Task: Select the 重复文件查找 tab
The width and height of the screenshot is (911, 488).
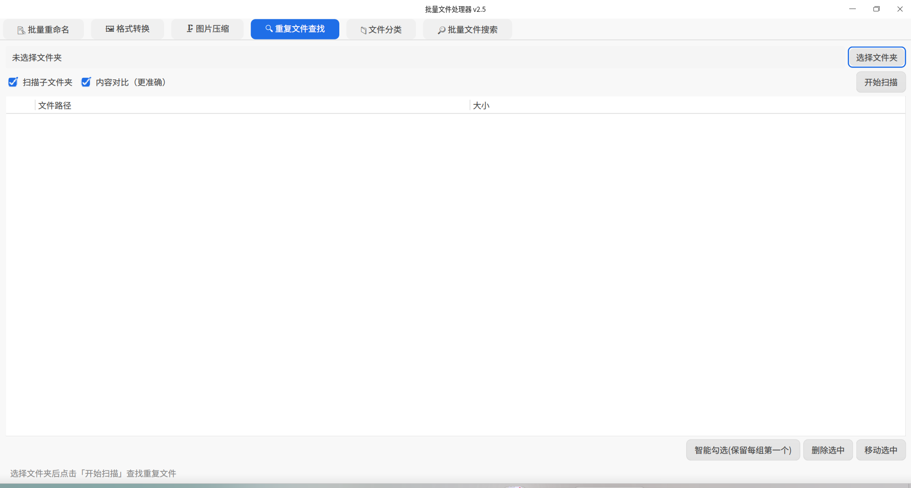Action: tap(295, 29)
